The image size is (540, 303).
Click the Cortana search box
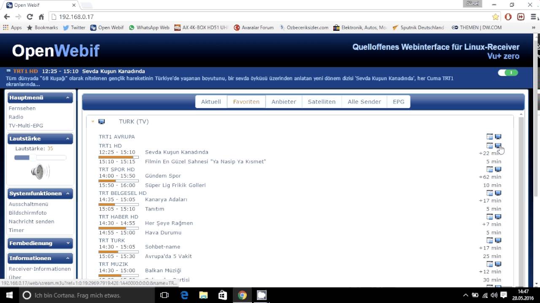pos(87,295)
